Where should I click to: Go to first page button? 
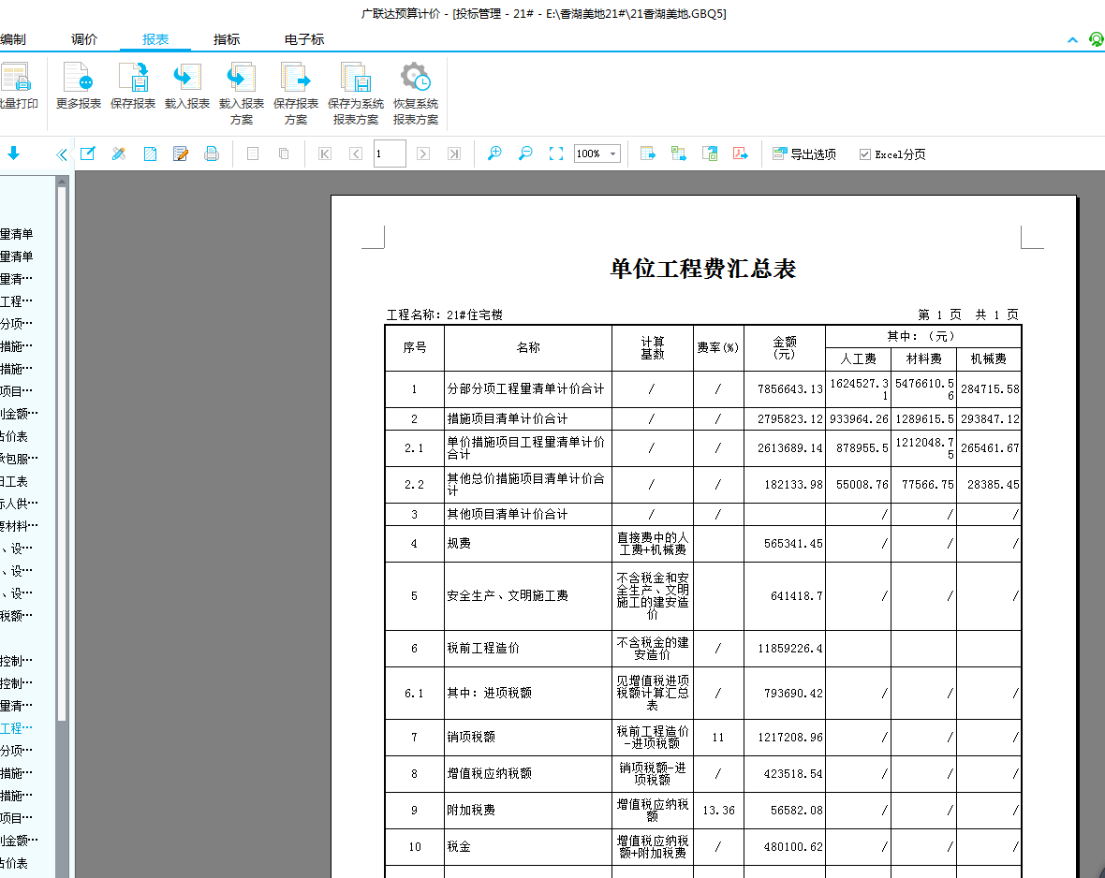(x=325, y=154)
